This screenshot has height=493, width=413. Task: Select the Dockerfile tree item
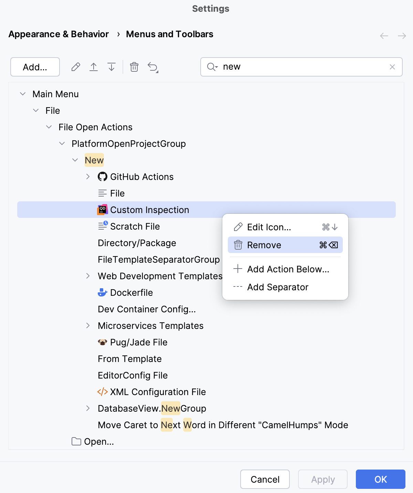[x=131, y=293]
